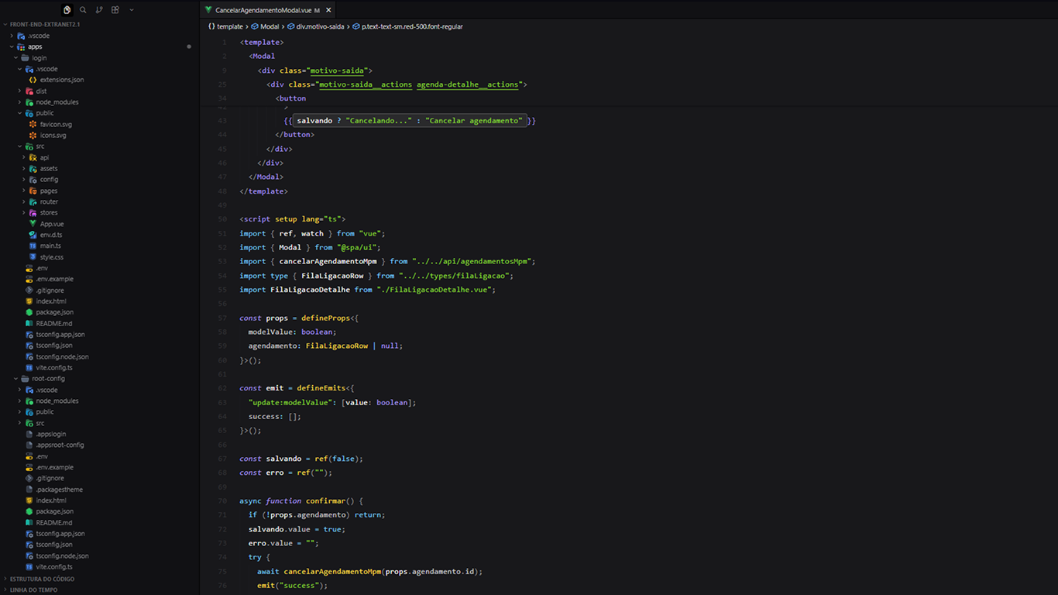Open main.ts file

coord(50,246)
